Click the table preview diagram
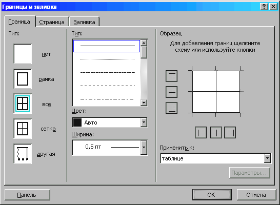 point(216,92)
